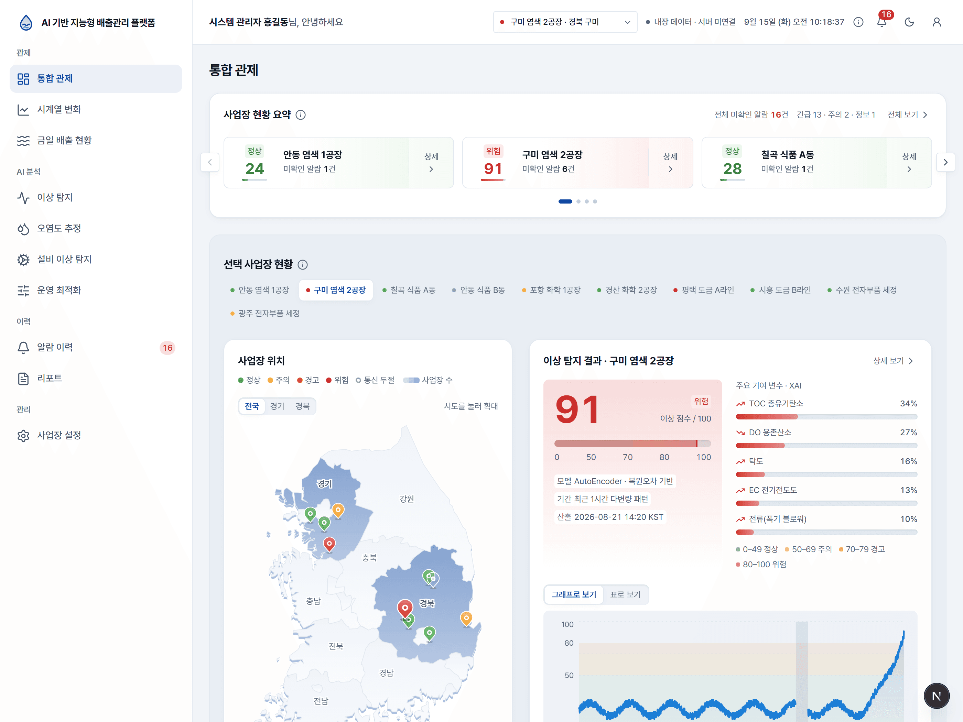Open 시계열 변화 chart icon
Screen dimensions: 963x722
[x=23, y=110]
